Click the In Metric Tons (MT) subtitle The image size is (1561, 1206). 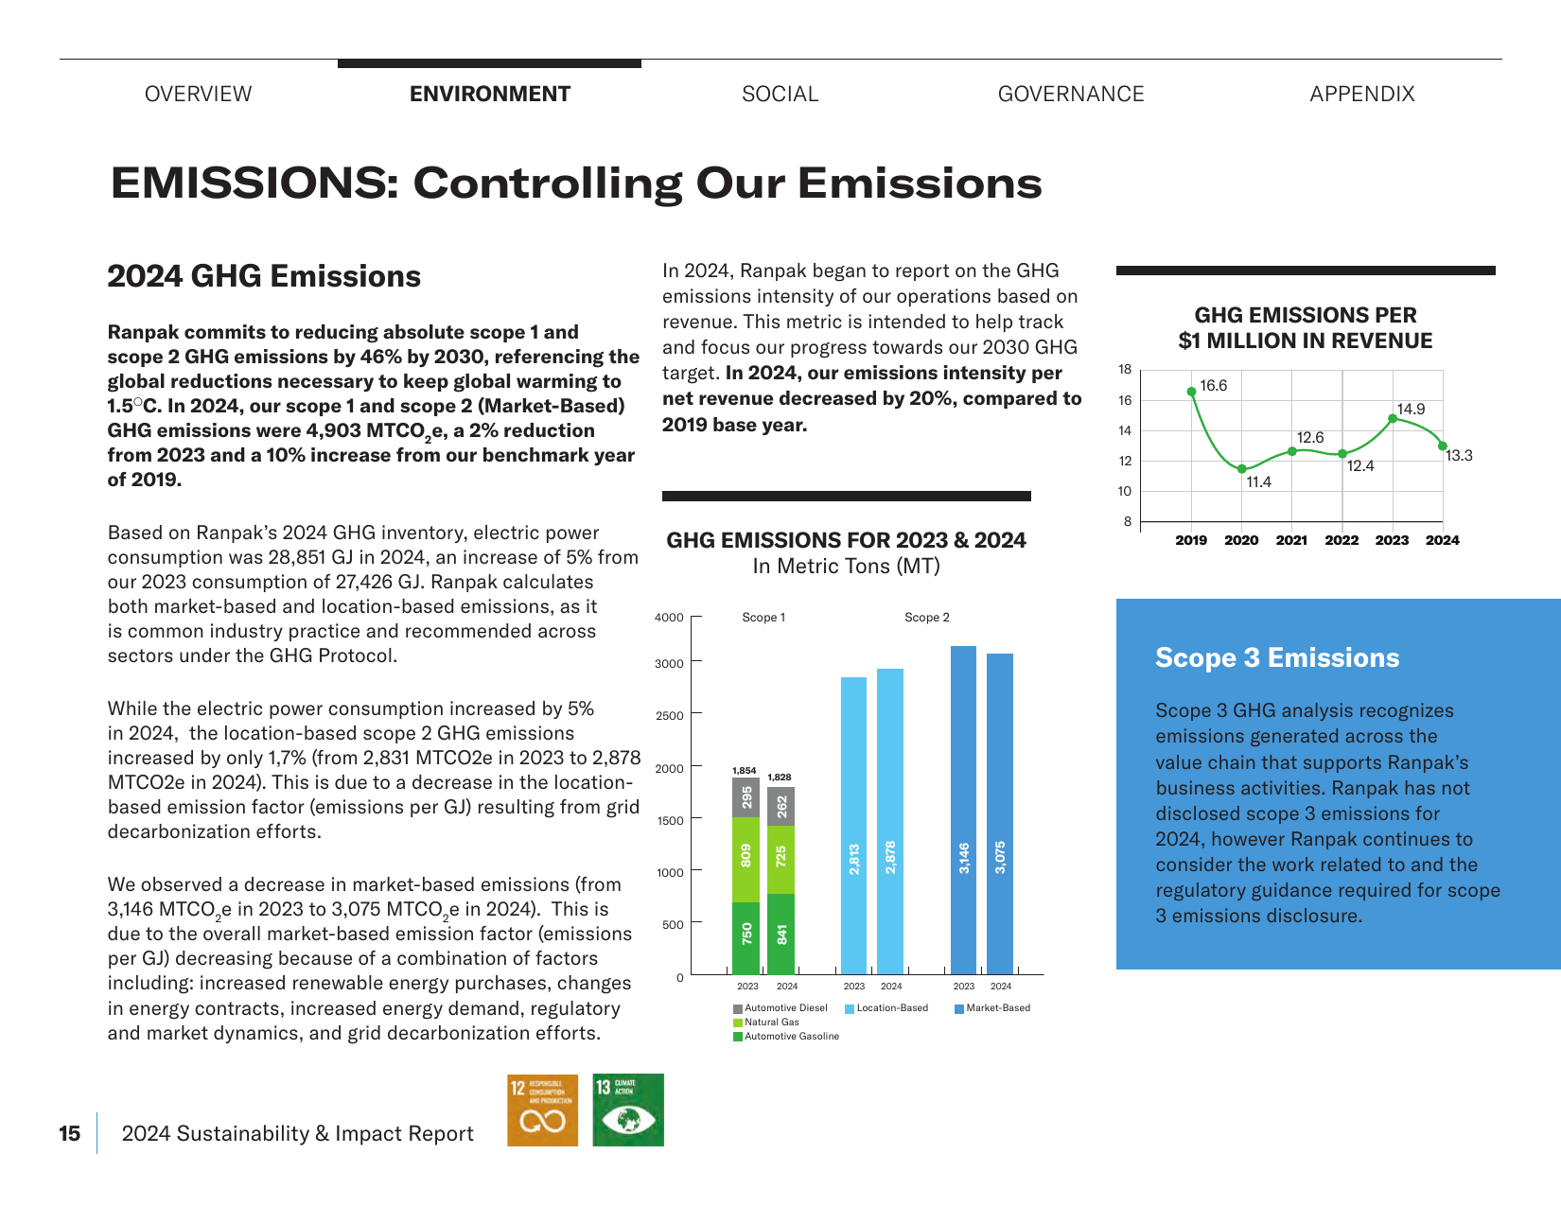847,567
